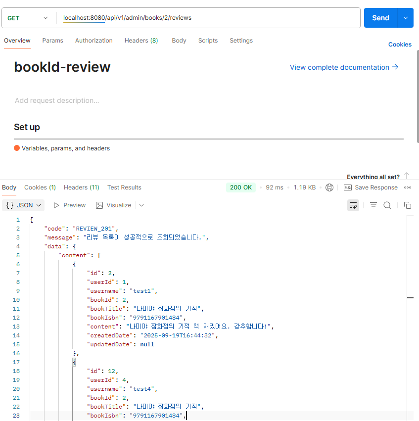Open network information globe icon
The image size is (419, 421).
pyautogui.click(x=329, y=187)
